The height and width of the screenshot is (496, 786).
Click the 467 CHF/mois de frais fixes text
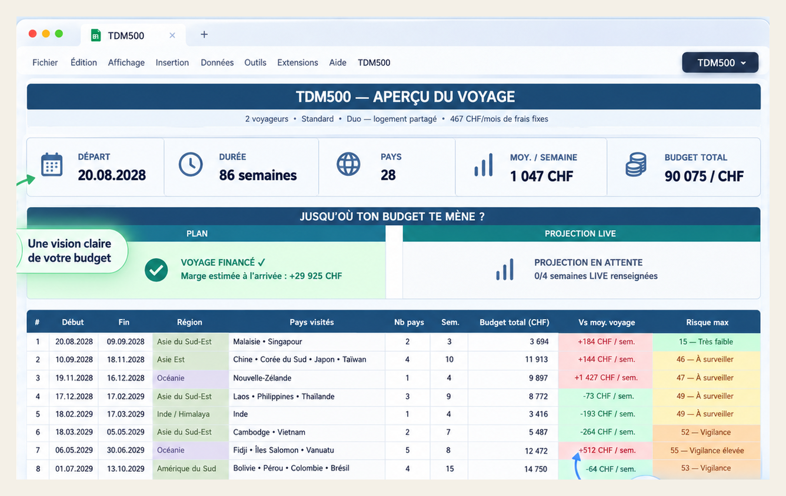point(499,119)
